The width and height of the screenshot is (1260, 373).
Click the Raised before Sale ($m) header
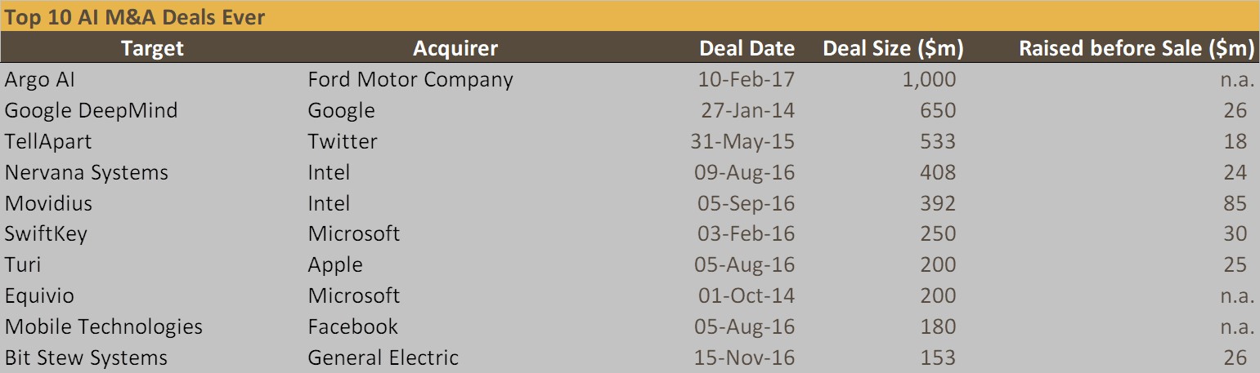pos(1137,48)
